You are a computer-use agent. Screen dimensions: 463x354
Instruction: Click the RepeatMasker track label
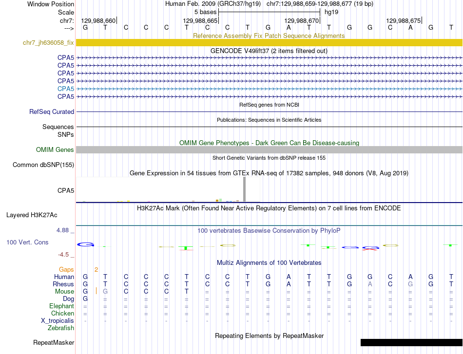pos(54,342)
